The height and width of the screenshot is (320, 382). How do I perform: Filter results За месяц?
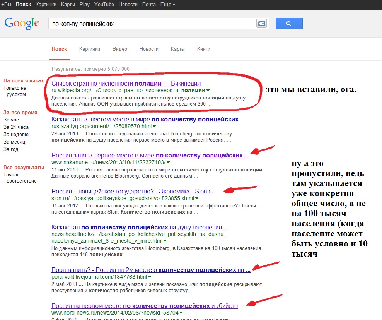coord(14,142)
